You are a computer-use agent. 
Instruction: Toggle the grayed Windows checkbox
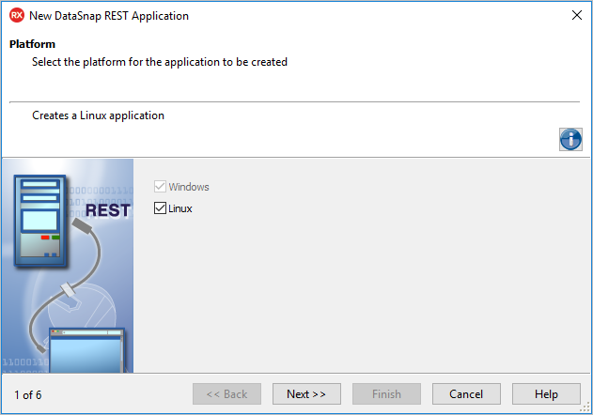click(x=160, y=186)
